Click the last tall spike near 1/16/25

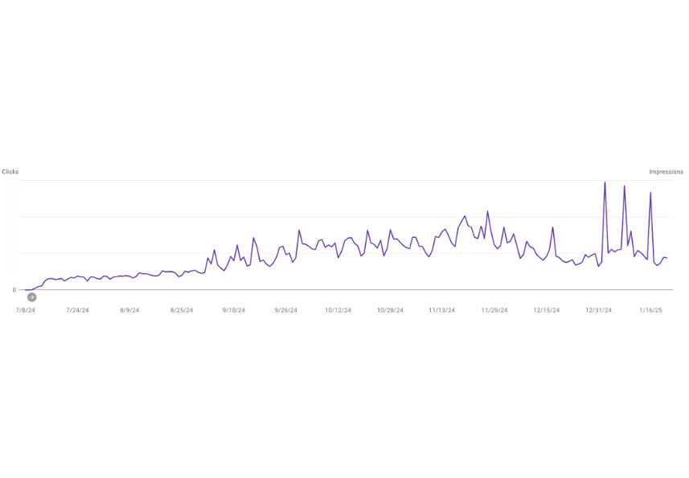650,194
